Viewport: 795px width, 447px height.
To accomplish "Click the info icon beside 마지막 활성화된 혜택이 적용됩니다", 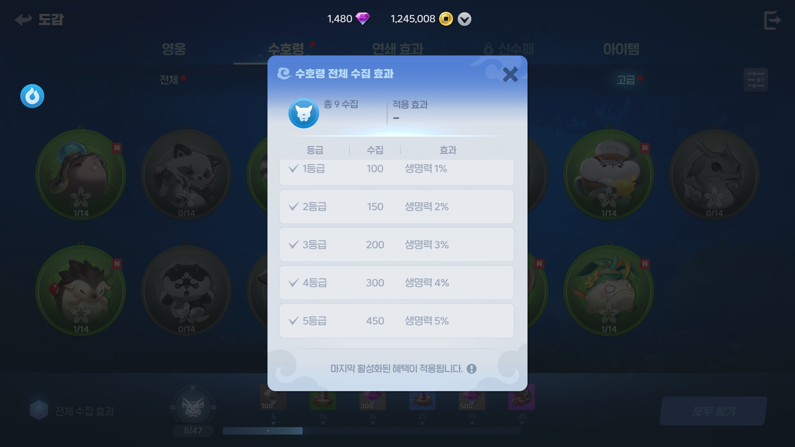I will click(x=472, y=368).
